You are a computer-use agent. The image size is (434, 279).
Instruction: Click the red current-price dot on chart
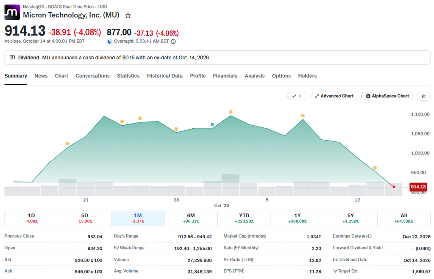pos(394,187)
